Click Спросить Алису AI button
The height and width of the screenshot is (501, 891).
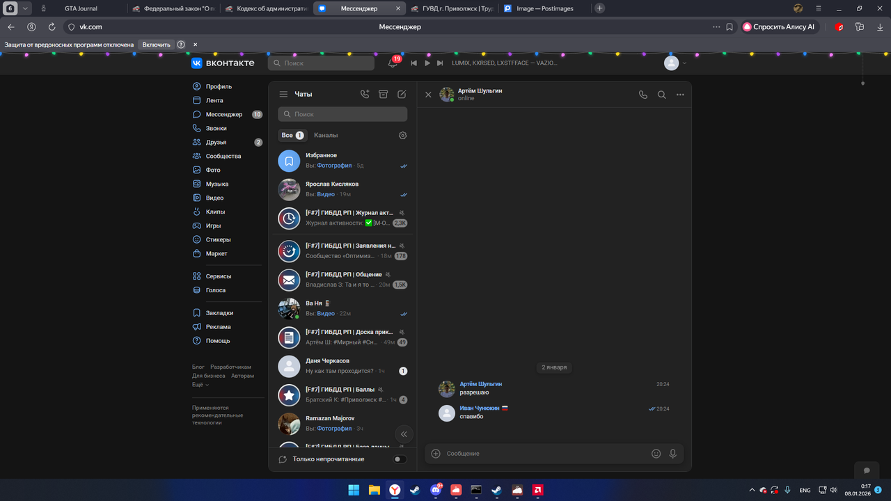click(x=780, y=27)
